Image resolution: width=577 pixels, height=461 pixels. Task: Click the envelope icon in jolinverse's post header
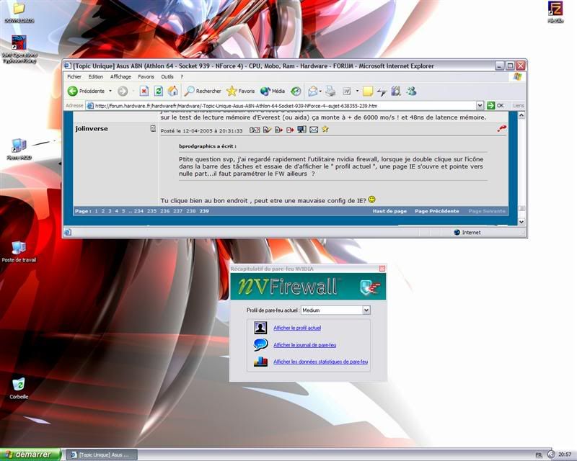(314, 130)
